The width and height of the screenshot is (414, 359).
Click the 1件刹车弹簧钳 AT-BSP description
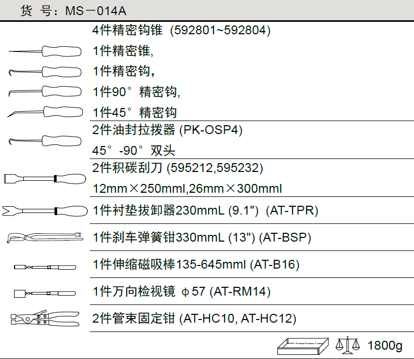tap(202, 238)
